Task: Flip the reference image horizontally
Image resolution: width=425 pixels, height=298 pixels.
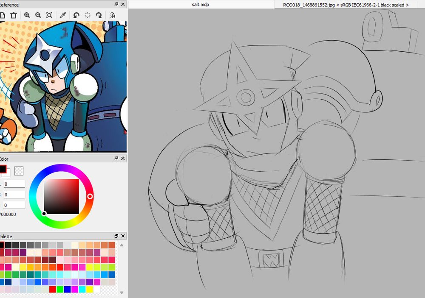Action: [112, 15]
